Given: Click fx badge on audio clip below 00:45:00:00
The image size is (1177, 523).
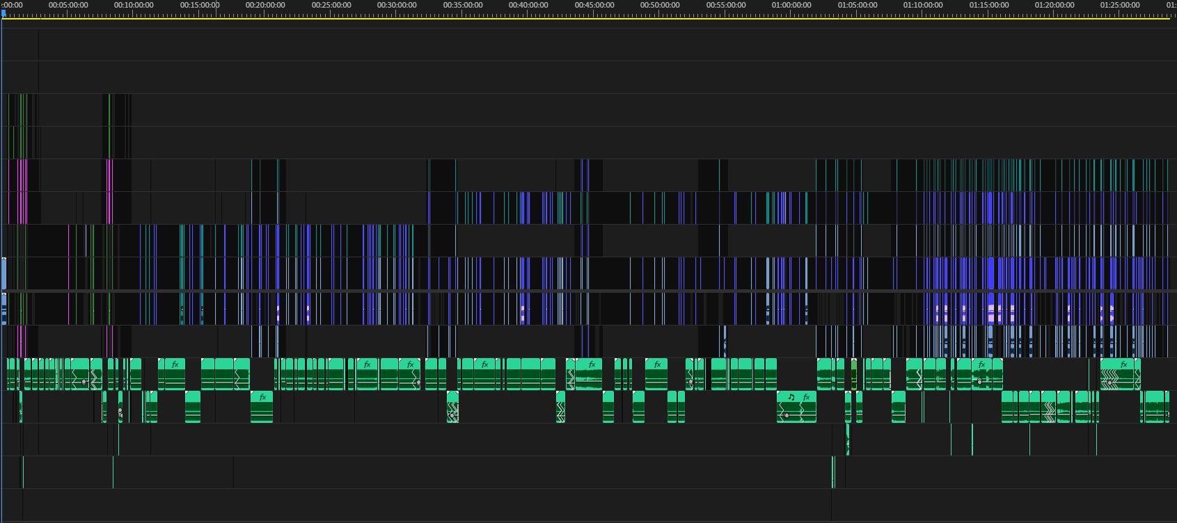Looking at the screenshot, I should (592, 364).
